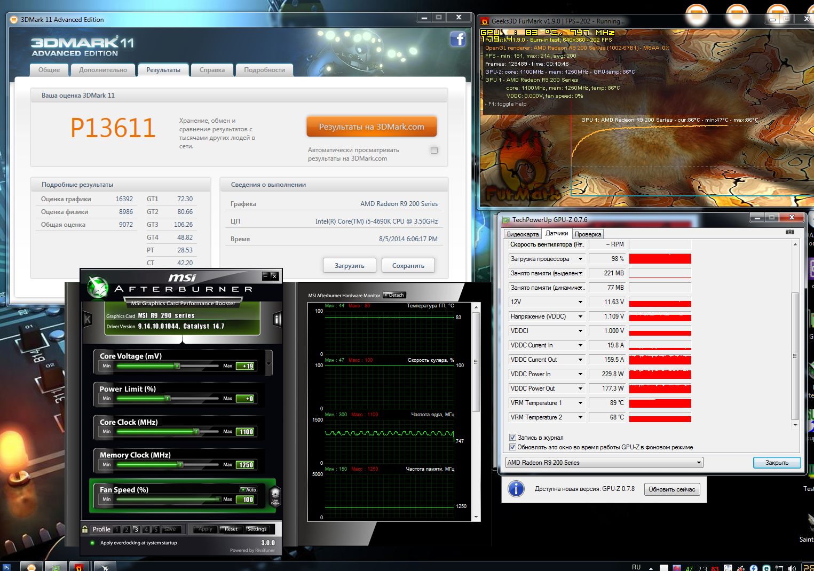
Task: Toggle automatic result viewing on 3DMark.com checkbox
Action: [434, 150]
